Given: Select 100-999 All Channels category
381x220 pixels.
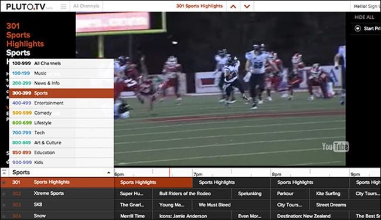Looking at the screenshot, I should point(62,63).
